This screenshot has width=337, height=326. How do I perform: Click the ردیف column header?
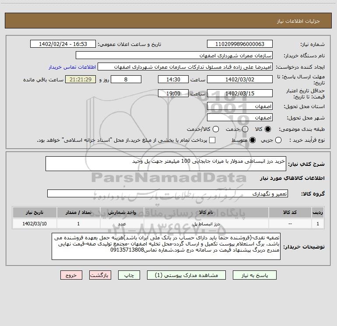click(x=318, y=213)
